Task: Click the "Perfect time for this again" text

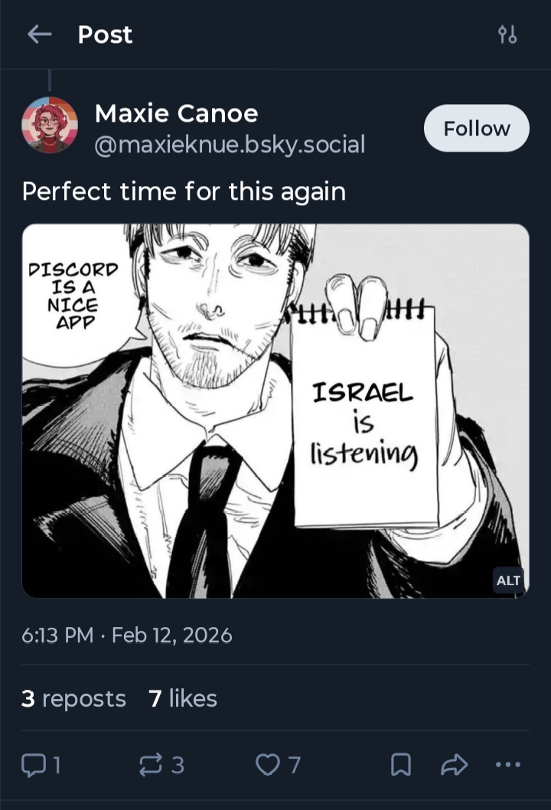Action: pyautogui.click(x=184, y=191)
